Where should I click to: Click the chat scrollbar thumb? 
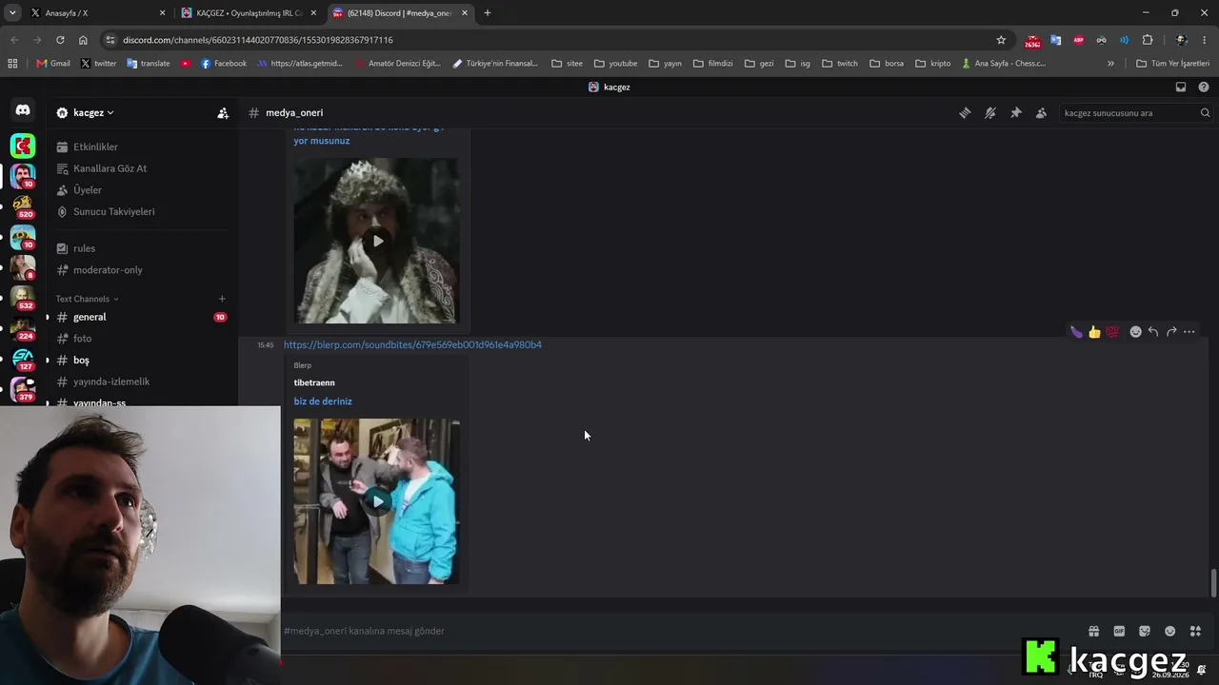(1213, 583)
